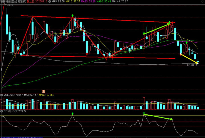Click the expand icon beside MA5 indicator

click(49, 2)
